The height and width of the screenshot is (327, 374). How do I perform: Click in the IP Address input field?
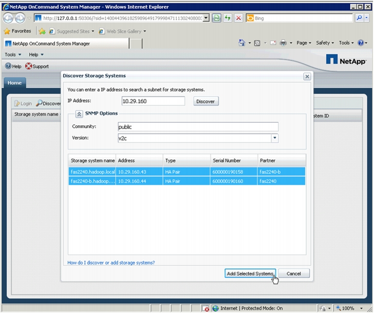[x=153, y=101]
